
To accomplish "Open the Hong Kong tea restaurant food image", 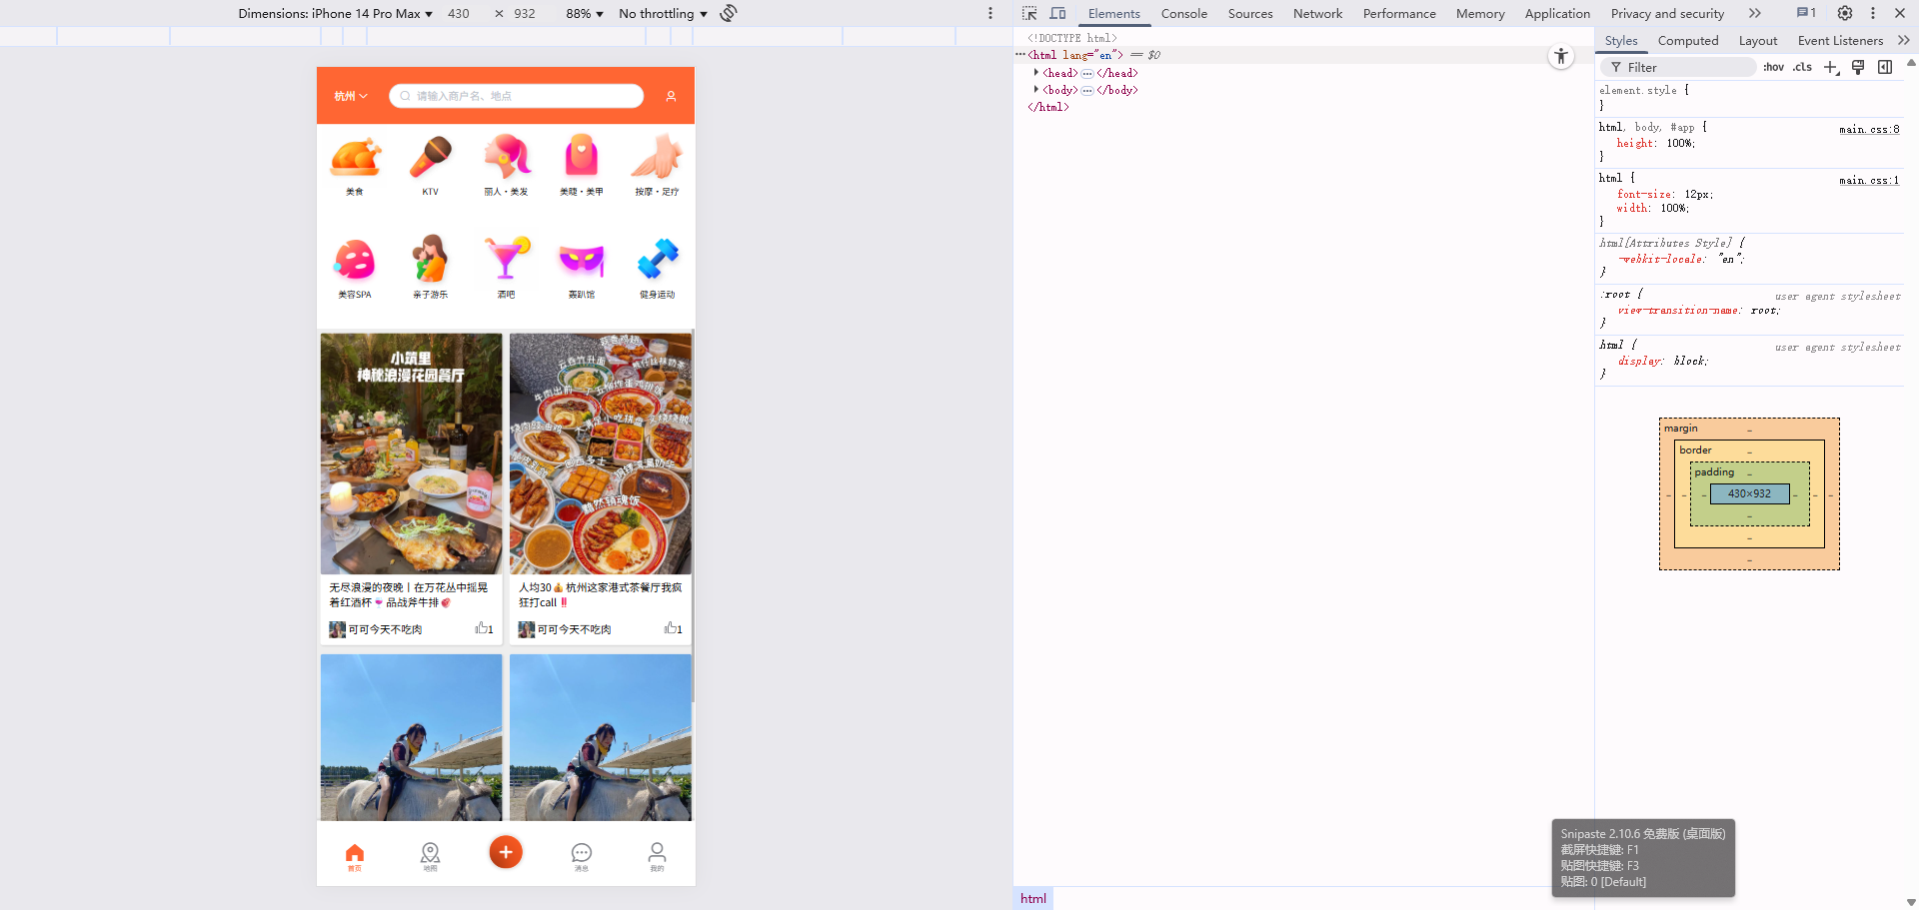I will [600, 454].
